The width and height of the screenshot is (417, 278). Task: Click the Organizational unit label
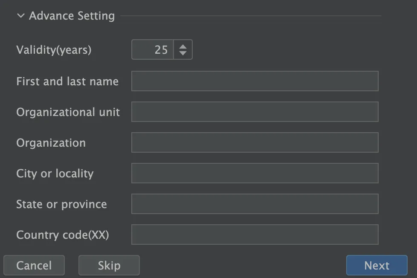pos(68,112)
